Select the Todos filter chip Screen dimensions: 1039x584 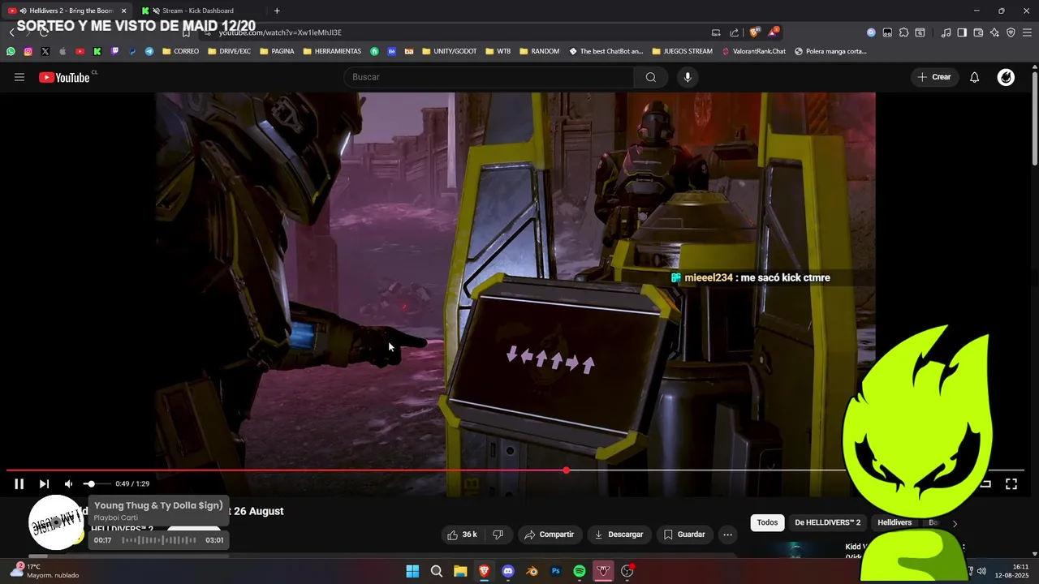(x=767, y=522)
